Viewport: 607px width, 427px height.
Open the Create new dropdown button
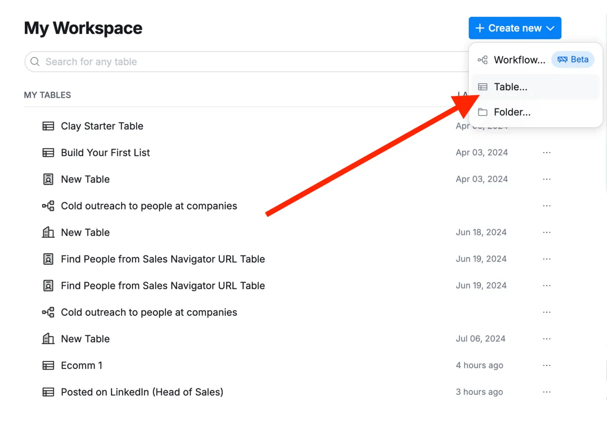click(514, 28)
